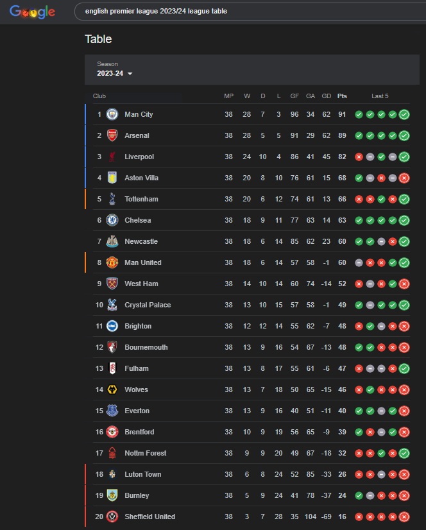Click the Liverpool club crest
The width and height of the screenshot is (426, 530).
(112, 157)
